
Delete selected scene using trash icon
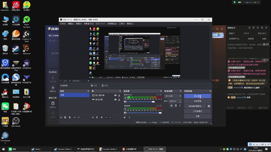tap(65, 117)
